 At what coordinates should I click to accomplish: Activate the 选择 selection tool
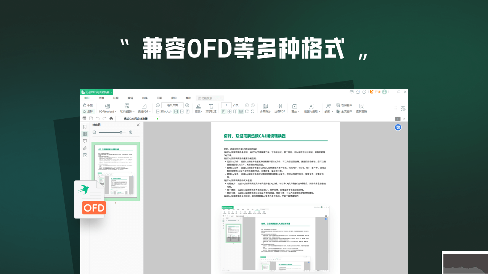(88, 112)
